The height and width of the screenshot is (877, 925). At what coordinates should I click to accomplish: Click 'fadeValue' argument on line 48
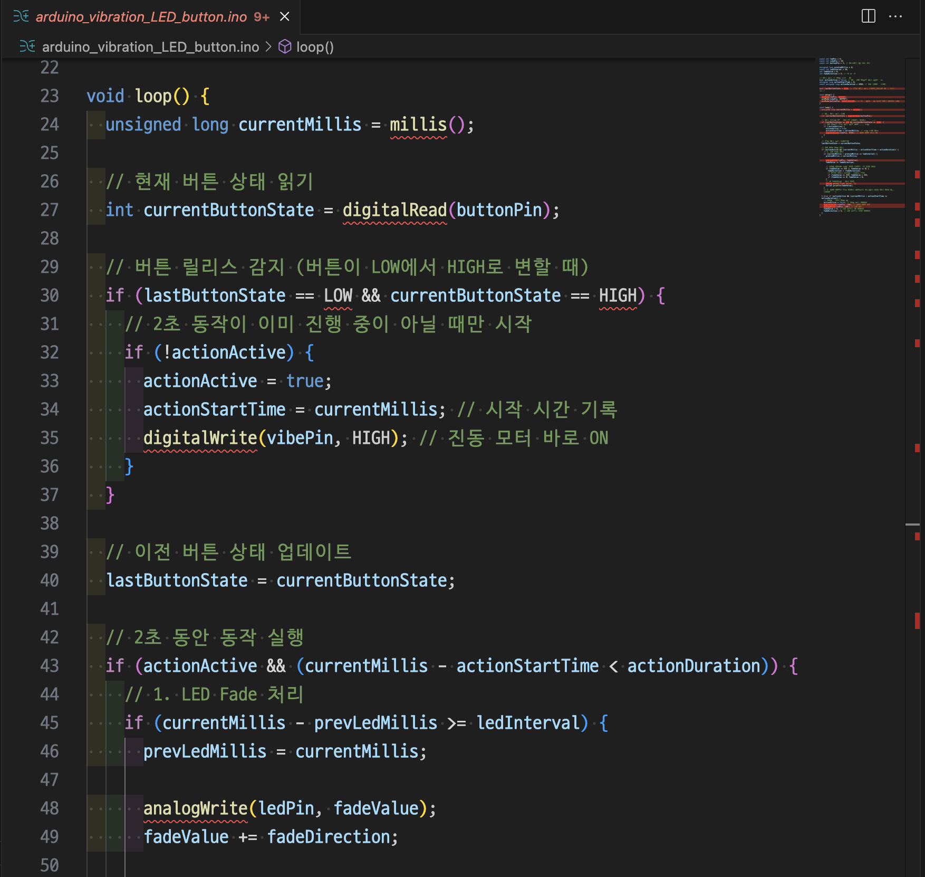tap(376, 808)
